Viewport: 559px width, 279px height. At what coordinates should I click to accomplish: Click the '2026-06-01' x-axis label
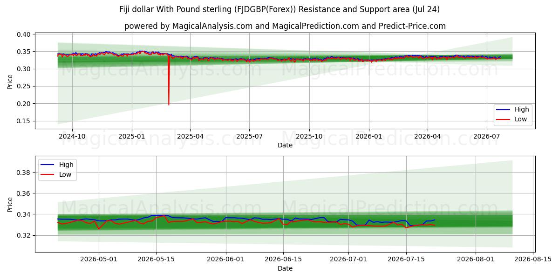(x=226, y=259)
